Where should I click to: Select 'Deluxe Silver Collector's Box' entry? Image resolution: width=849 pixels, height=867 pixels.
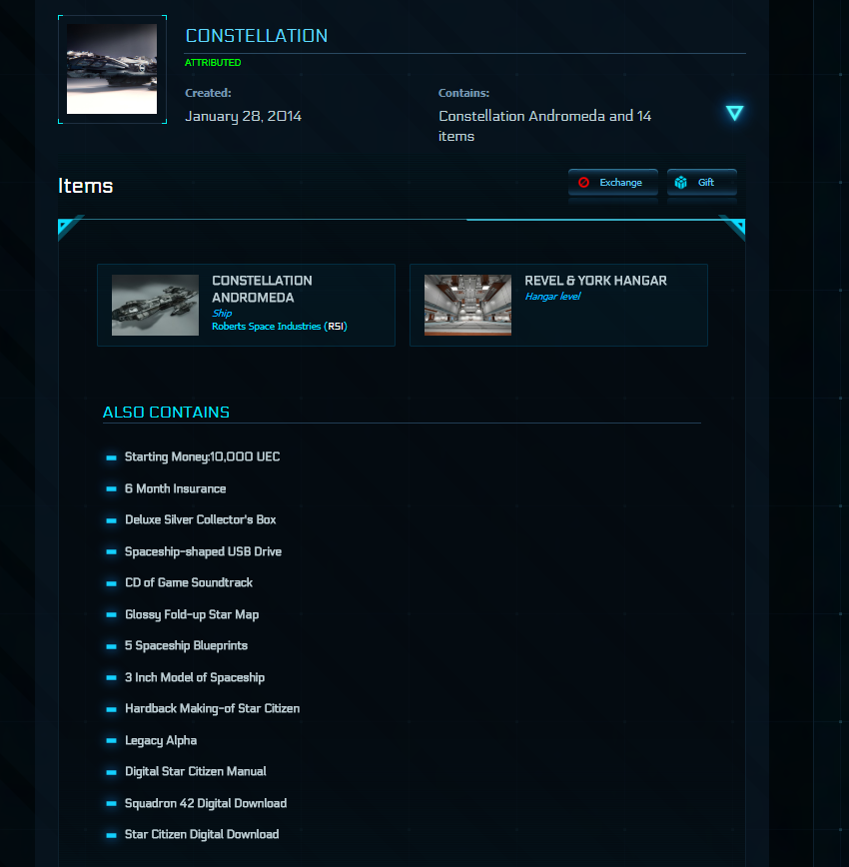coord(200,519)
